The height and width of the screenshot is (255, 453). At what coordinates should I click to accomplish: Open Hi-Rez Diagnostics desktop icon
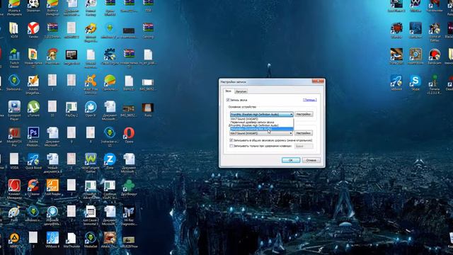pos(129,212)
